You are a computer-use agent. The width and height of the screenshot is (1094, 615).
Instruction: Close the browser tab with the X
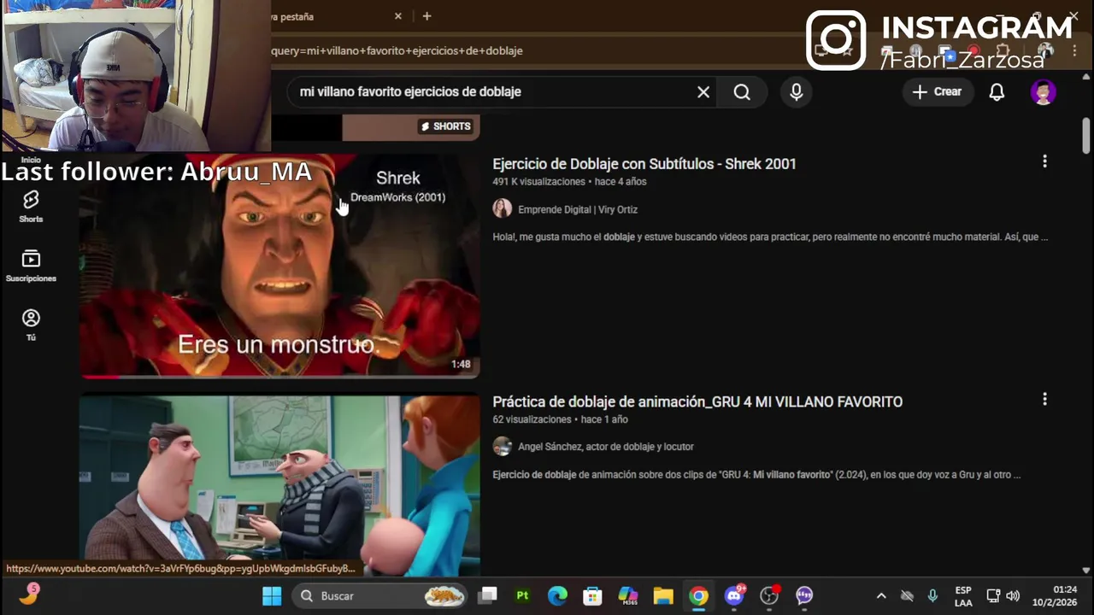tap(398, 16)
